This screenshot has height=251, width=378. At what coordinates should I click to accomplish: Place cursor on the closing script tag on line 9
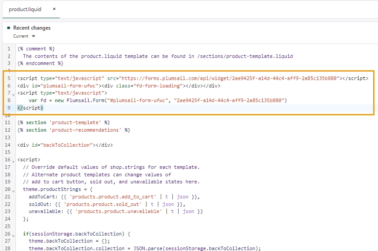click(x=30, y=108)
